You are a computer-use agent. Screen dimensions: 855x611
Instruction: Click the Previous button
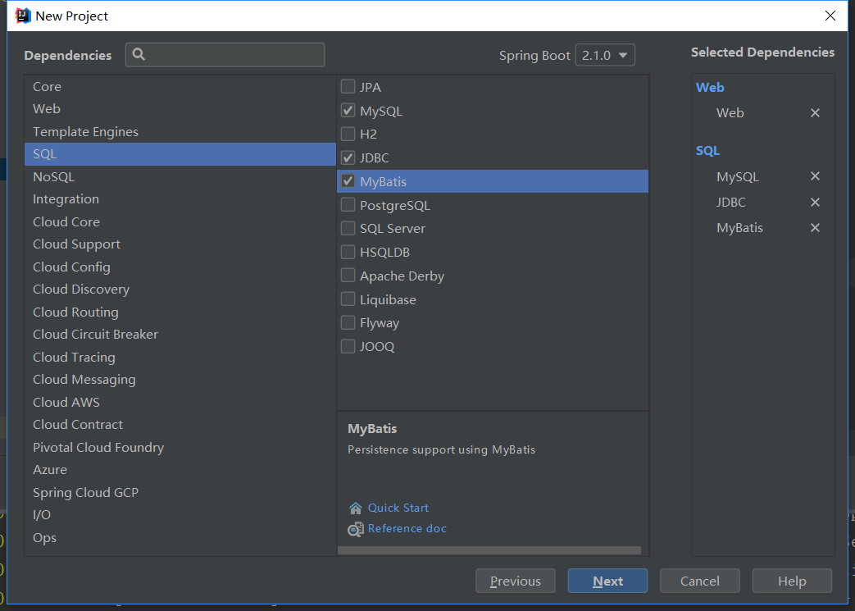coord(516,581)
